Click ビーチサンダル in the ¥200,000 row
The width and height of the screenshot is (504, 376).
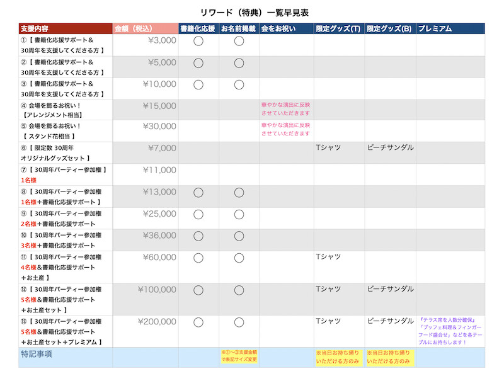click(x=390, y=321)
